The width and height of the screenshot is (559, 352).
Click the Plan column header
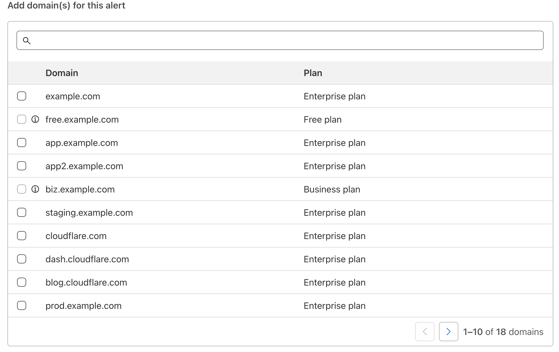(x=313, y=73)
